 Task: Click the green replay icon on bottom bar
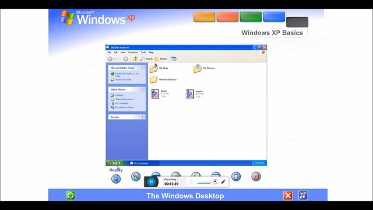coord(71,195)
